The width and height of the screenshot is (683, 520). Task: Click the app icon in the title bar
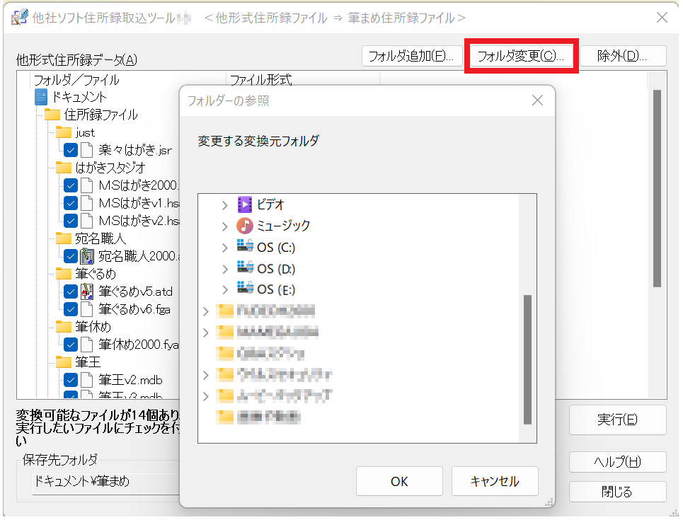coord(20,18)
